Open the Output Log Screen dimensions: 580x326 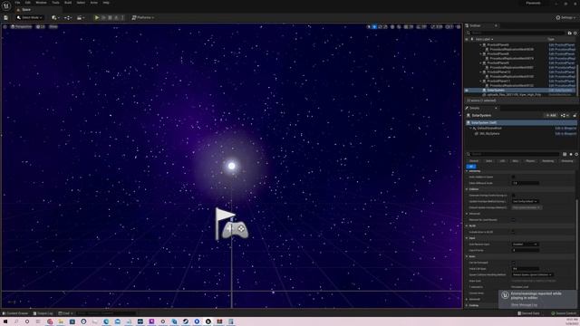click(x=43, y=313)
